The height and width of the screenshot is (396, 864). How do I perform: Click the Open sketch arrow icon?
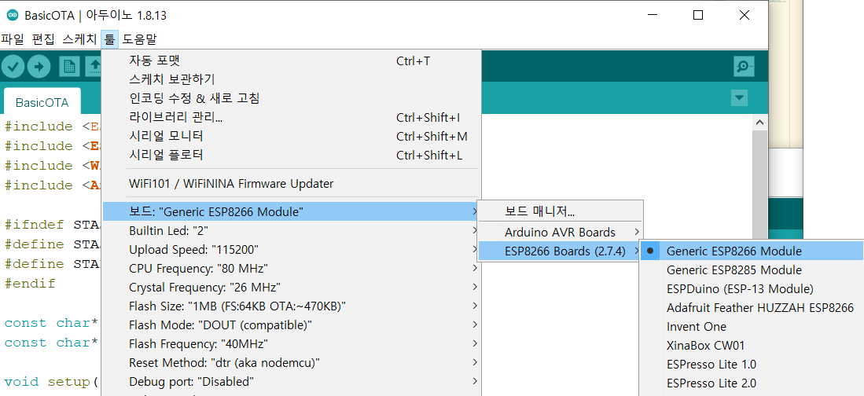(x=94, y=67)
